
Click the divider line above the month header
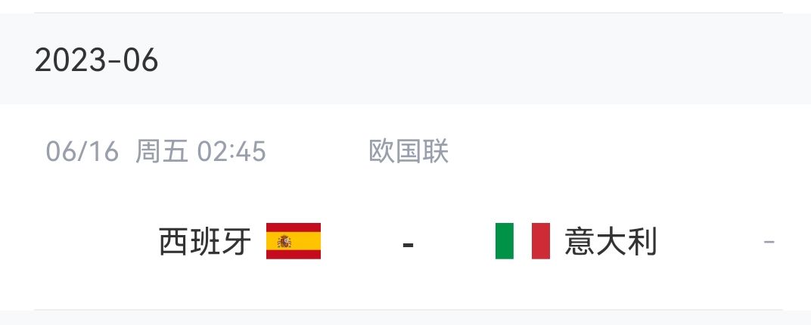pos(409,13)
